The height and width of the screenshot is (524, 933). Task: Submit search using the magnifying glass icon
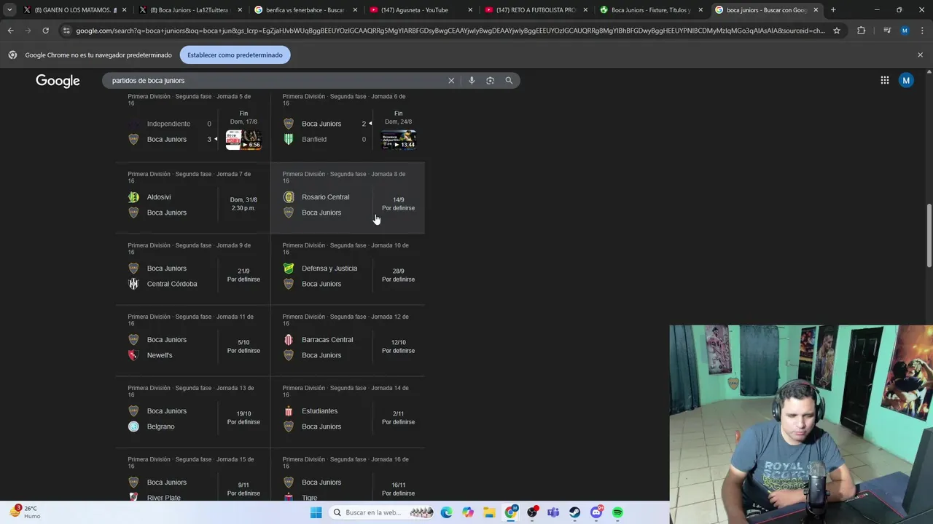pyautogui.click(x=509, y=81)
